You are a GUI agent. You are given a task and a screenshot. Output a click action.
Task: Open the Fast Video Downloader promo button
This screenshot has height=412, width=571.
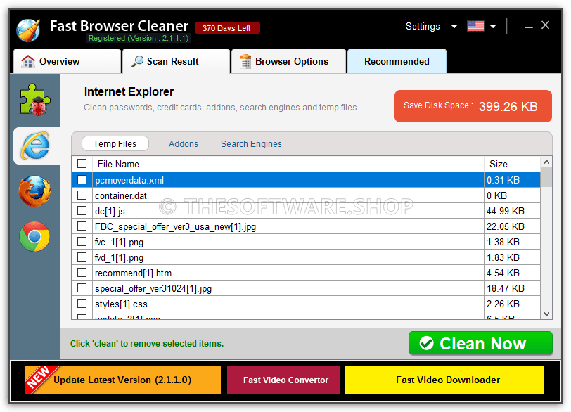point(444,380)
